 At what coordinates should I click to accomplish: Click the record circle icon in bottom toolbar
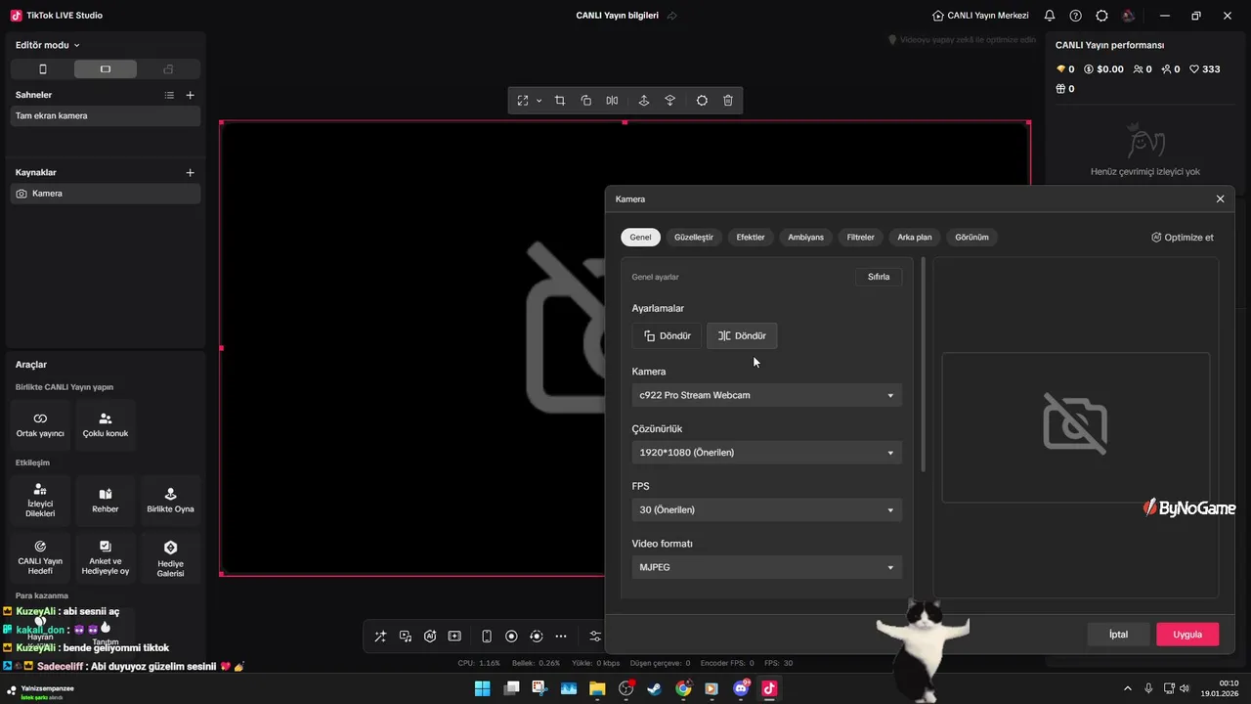pyautogui.click(x=511, y=637)
